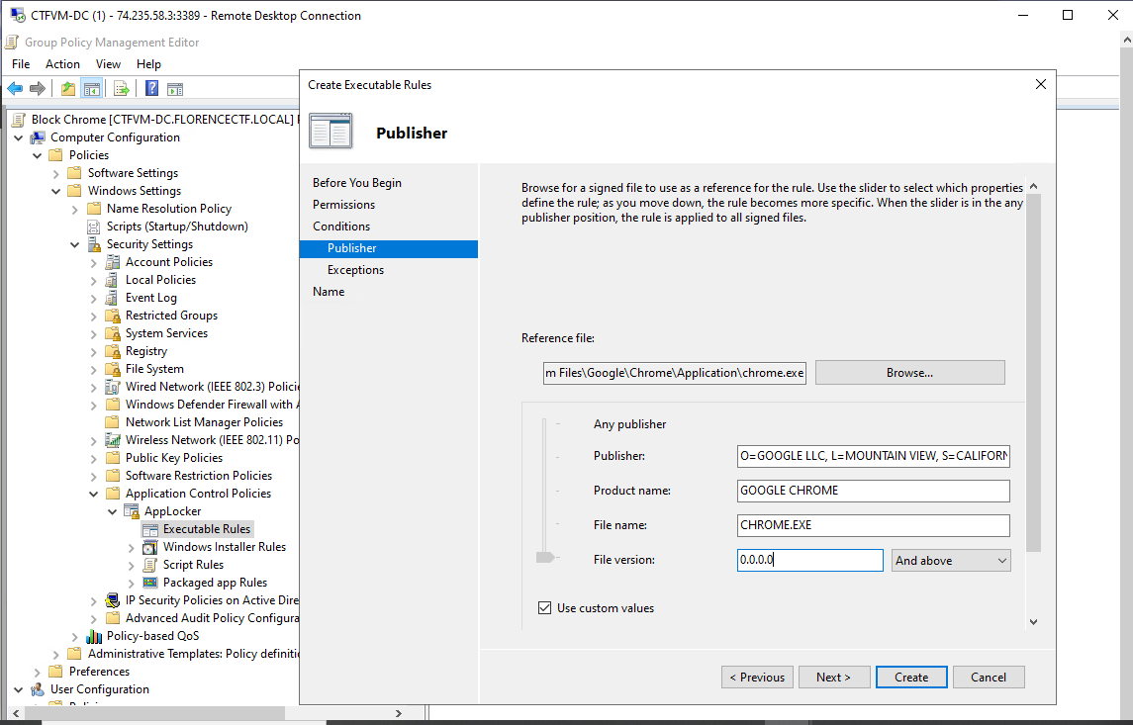
Task: Click the Forward arrow toolbar icon
Action: [38, 89]
